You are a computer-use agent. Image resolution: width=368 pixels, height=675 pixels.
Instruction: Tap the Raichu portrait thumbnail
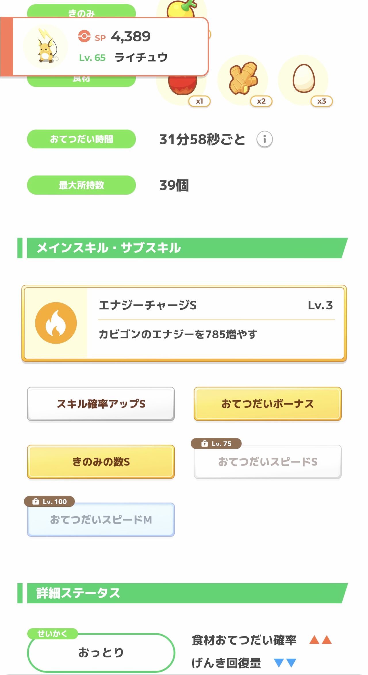46,47
